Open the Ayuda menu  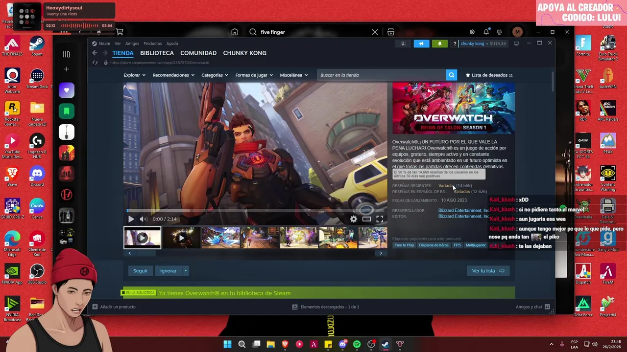pos(172,44)
